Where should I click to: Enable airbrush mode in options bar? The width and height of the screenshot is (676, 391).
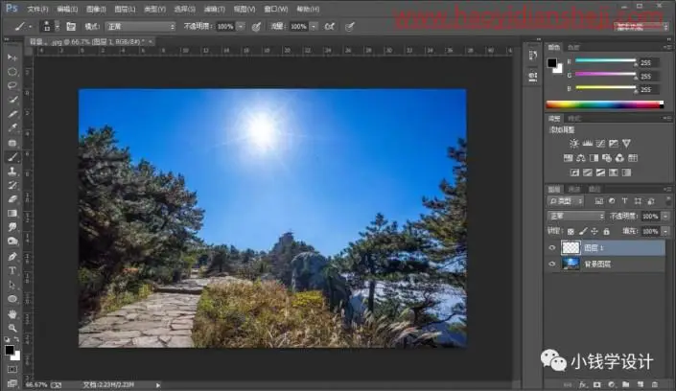pos(330,27)
